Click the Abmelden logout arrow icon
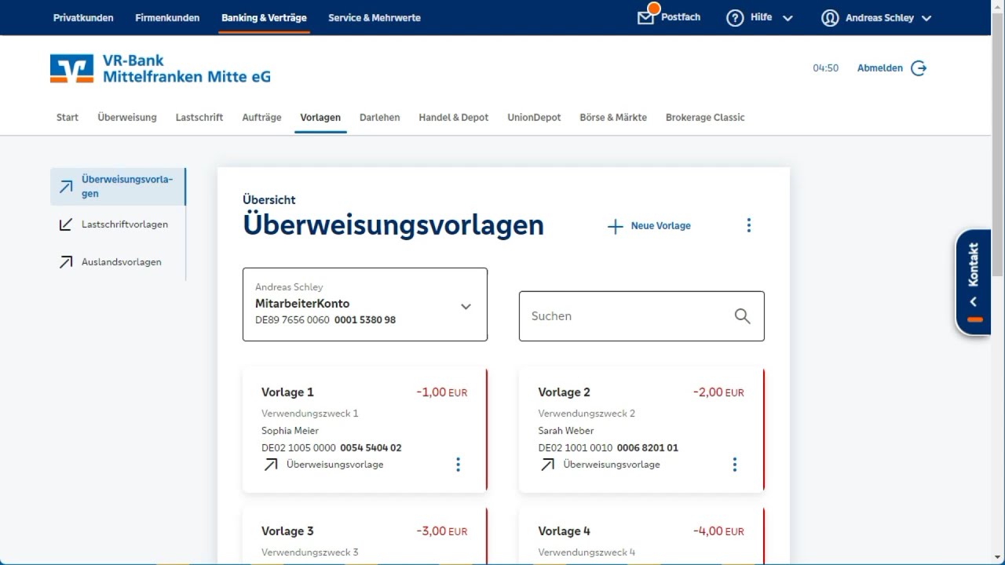The width and height of the screenshot is (1005, 565). [919, 68]
